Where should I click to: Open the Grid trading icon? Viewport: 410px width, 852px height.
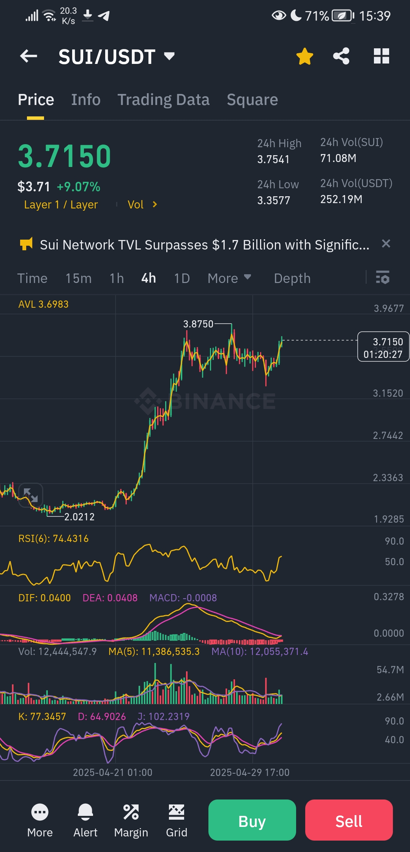pos(177,821)
